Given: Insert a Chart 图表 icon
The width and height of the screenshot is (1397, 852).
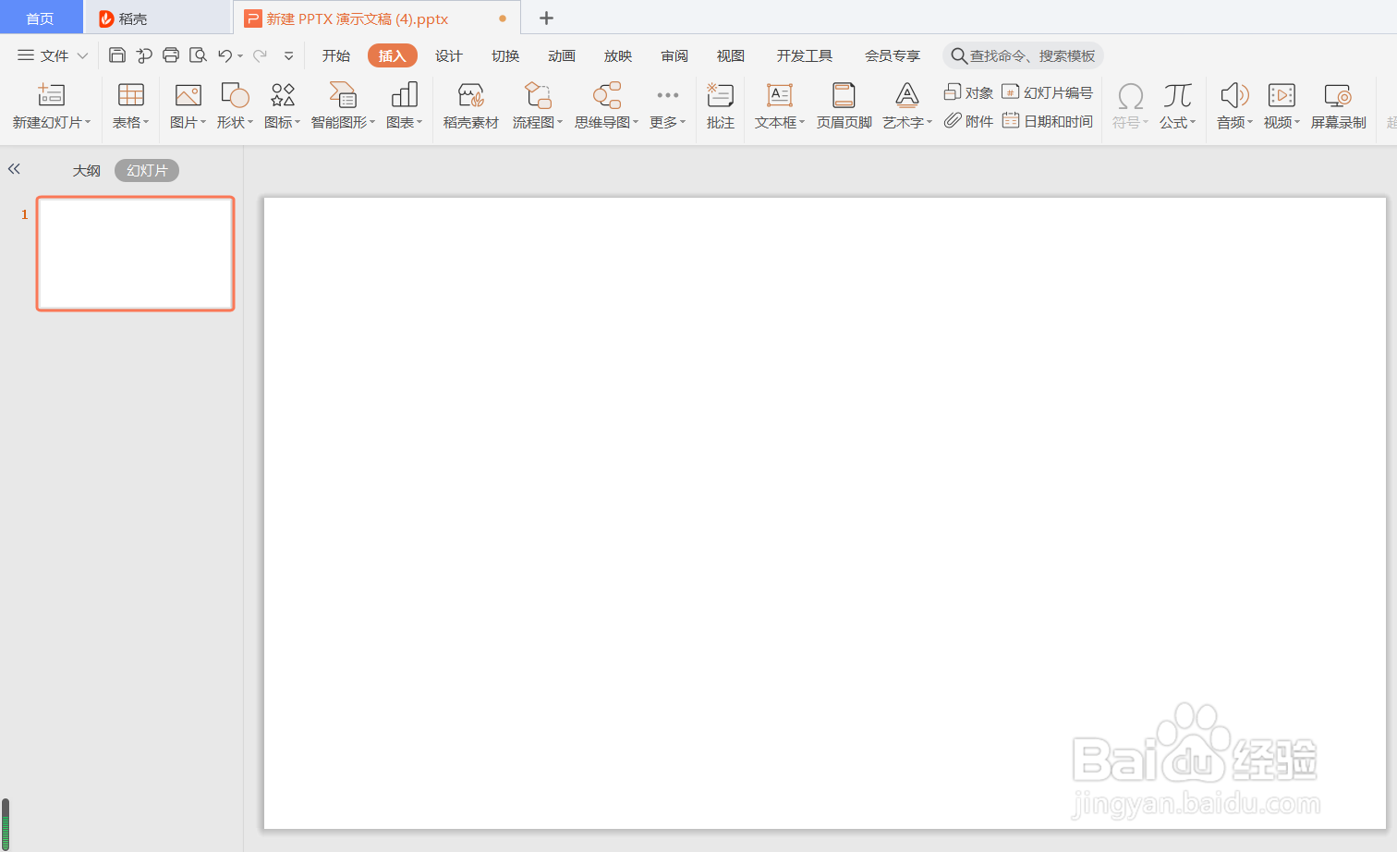Looking at the screenshot, I should pos(405,95).
